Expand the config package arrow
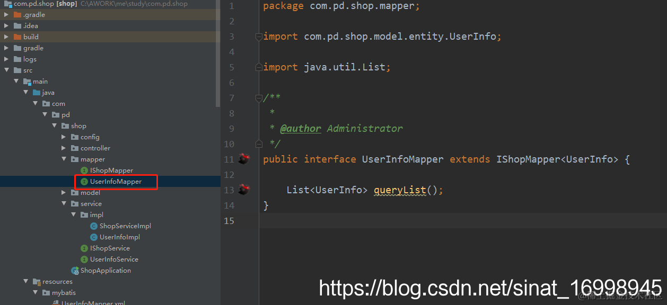This screenshot has height=305, width=667. (x=64, y=137)
